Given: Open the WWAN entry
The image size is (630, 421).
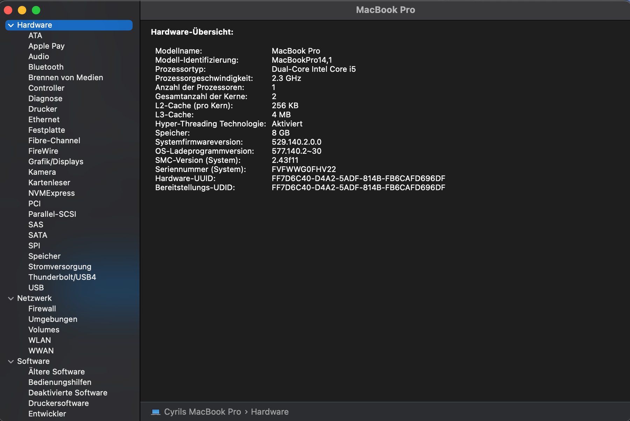Looking at the screenshot, I should pyautogui.click(x=41, y=351).
